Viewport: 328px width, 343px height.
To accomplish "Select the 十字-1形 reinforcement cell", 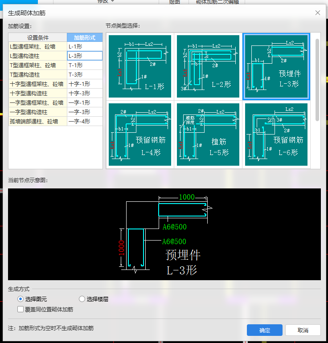I will click(85, 84).
